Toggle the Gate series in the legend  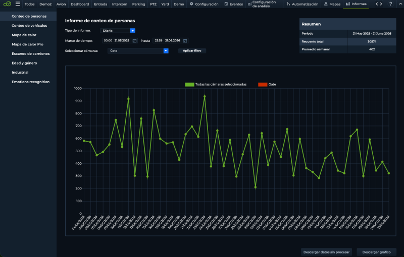point(267,84)
